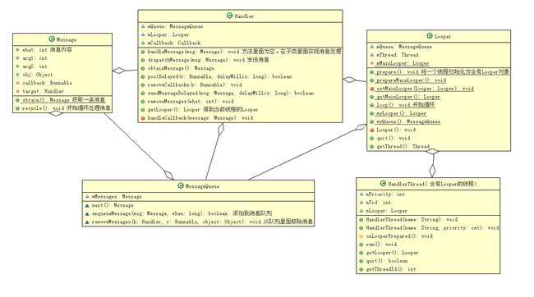Select the 'arg1: int' field in Message
Image resolution: width=534 pixels, height=297 pixels.
35,58
